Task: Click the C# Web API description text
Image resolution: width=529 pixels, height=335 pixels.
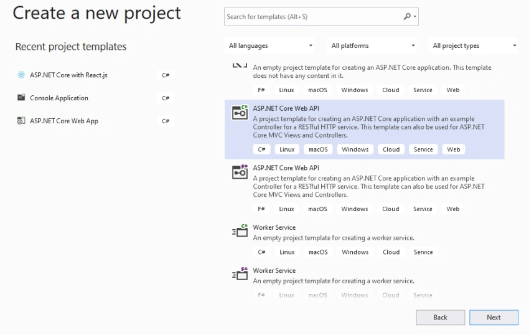Action: click(x=369, y=127)
